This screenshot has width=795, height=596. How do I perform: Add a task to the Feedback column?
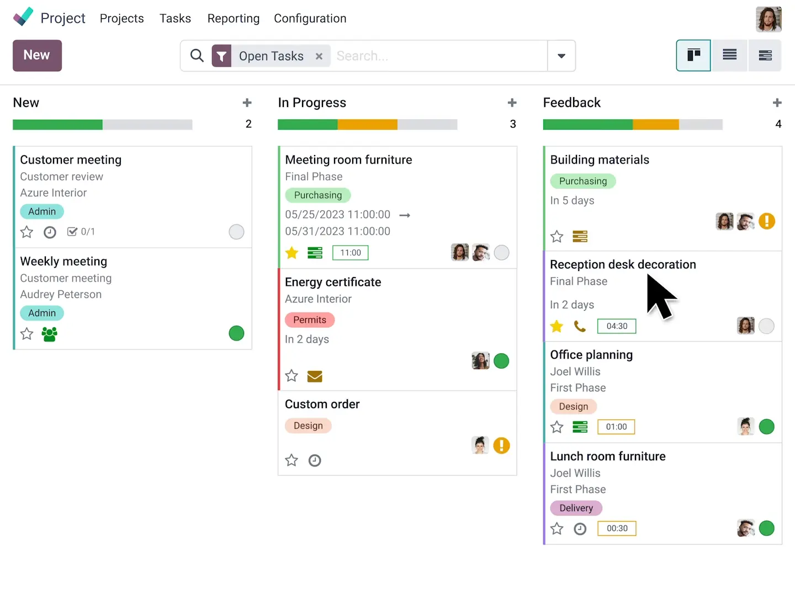click(x=777, y=103)
